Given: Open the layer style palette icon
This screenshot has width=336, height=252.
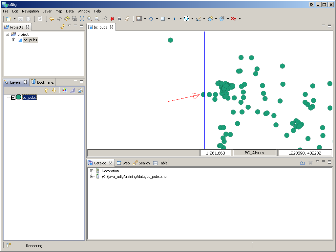Looking at the screenshot, I should tap(65, 90).
